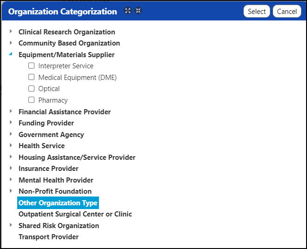307x249 pixels.
Task: Expand Financial Assistance Provider arrow
Action: 11,111
